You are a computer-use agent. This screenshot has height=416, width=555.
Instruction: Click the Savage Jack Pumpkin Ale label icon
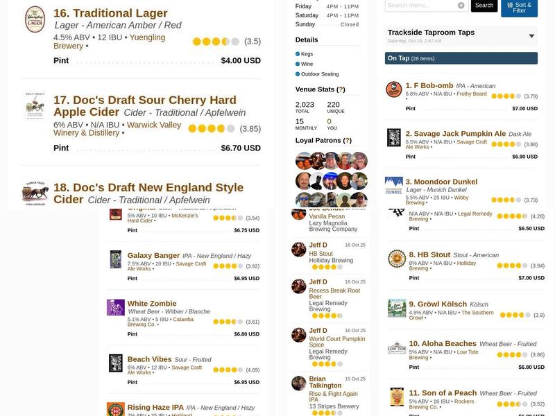[393, 137]
